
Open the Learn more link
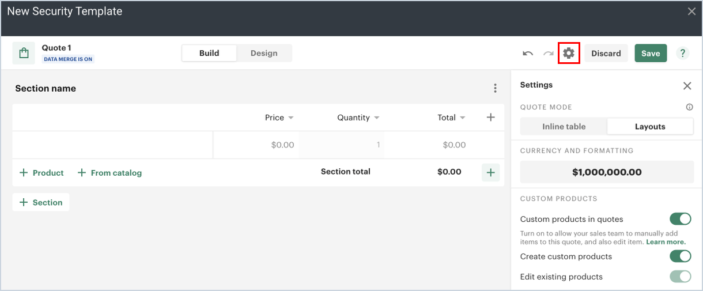click(x=666, y=242)
